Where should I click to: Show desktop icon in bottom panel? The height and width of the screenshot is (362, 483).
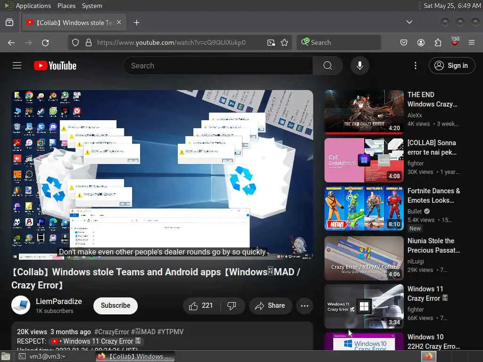pyautogui.click(x=5, y=357)
